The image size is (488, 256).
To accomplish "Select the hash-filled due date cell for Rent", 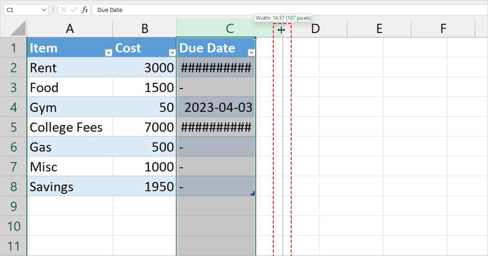I will (x=216, y=67).
